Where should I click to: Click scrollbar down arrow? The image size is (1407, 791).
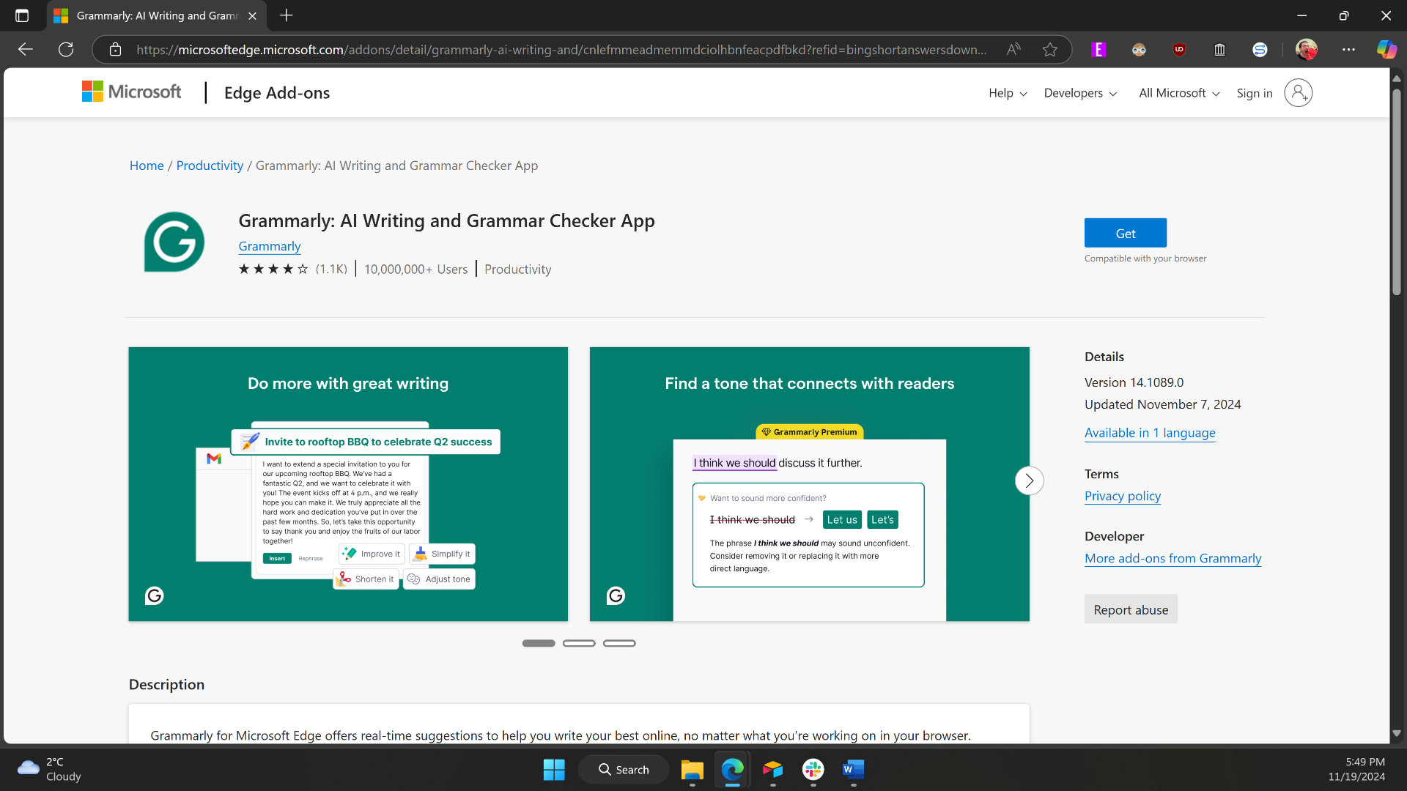pos(1397,733)
